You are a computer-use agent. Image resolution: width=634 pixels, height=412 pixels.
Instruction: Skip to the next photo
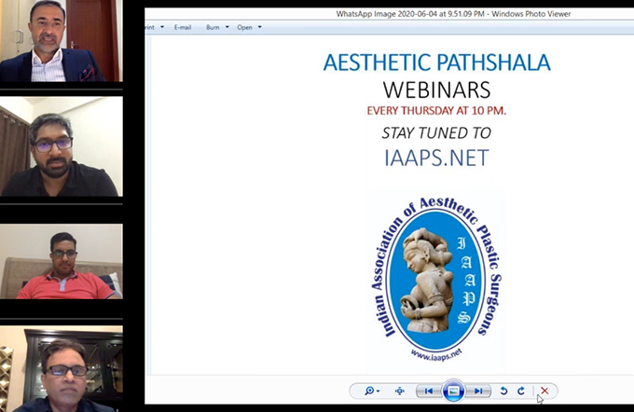(x=478, y=391)
